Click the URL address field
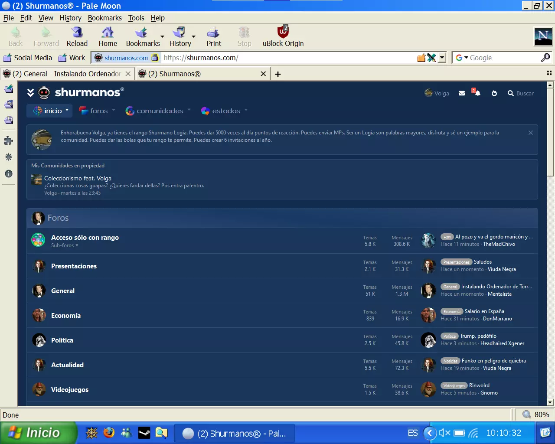Viewport: 555px width, 444px height. (288, 58)
